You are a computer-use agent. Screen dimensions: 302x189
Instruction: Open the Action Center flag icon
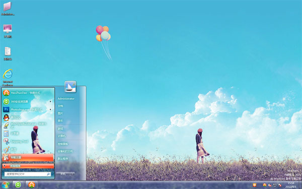point(280,185)
